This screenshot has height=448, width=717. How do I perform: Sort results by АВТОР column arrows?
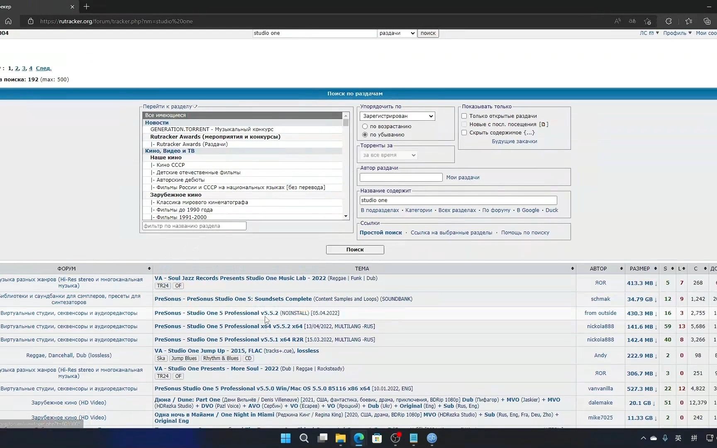621,268
